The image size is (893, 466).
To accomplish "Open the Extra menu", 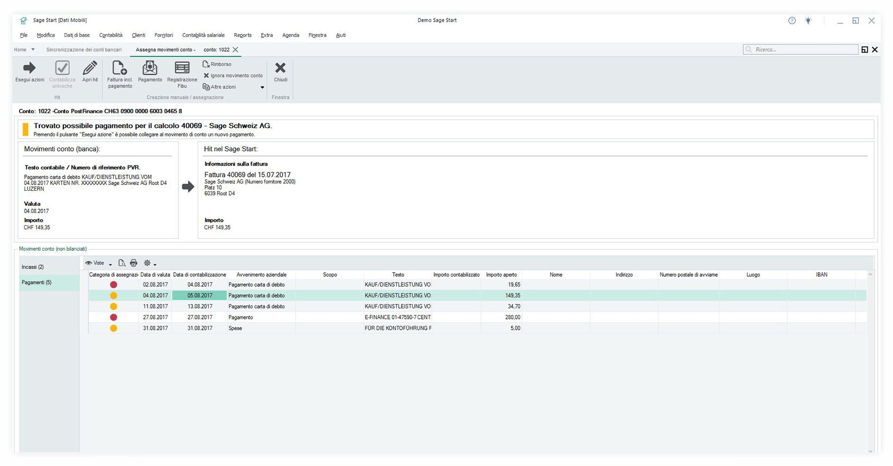I will point(267,35).
